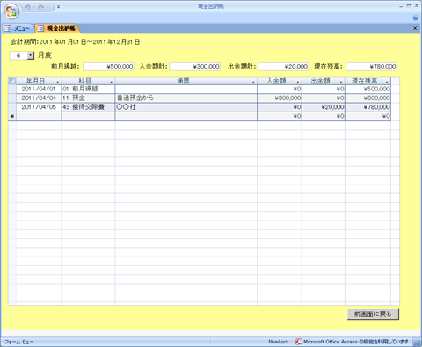Select the date cell 2011/04/05

[39, 107]
